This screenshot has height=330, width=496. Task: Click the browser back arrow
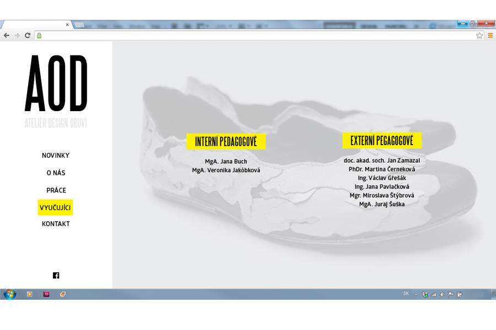pos(7,35)
